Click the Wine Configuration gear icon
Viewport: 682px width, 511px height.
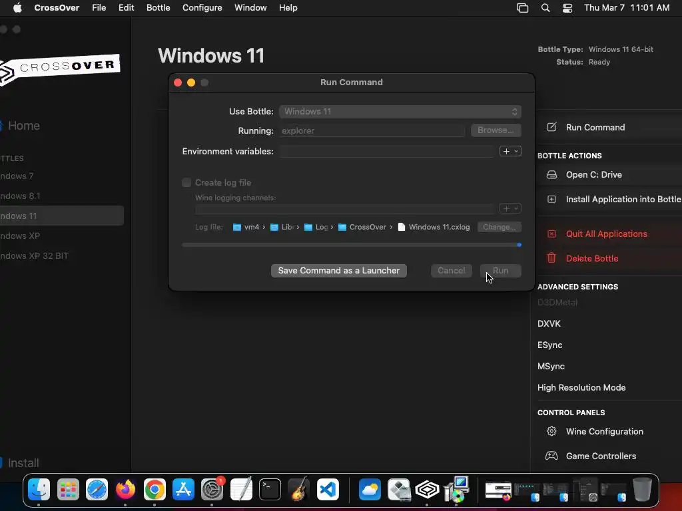[x=551, y=431]
